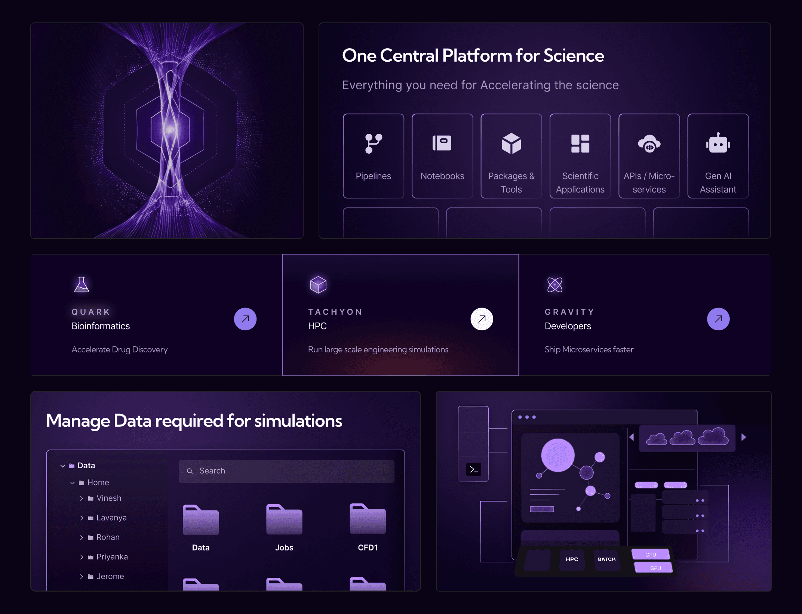Click the APIs / Microservices cloud icon
The height and width of the screenshot is (614, 802).
[x=649, y=144]
